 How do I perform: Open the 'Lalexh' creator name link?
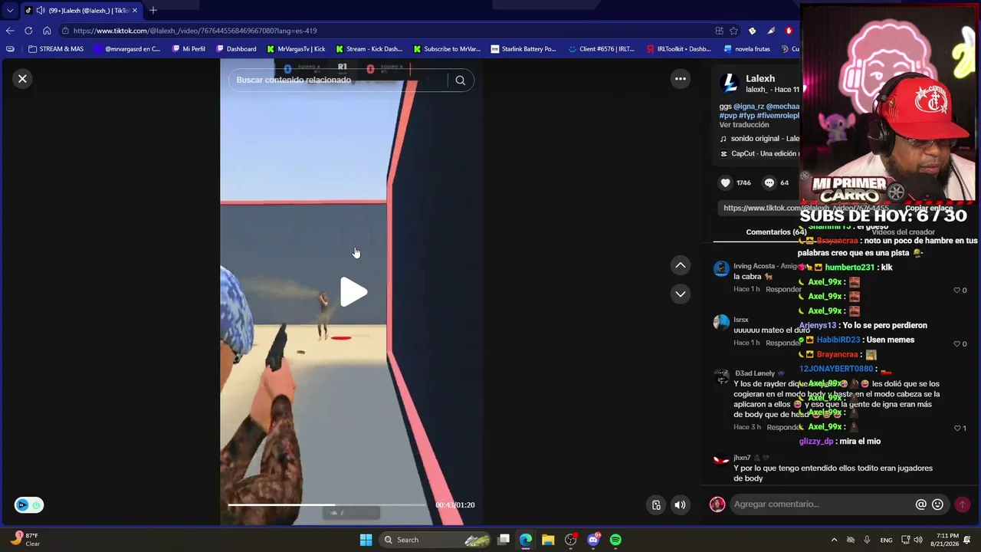760,78
